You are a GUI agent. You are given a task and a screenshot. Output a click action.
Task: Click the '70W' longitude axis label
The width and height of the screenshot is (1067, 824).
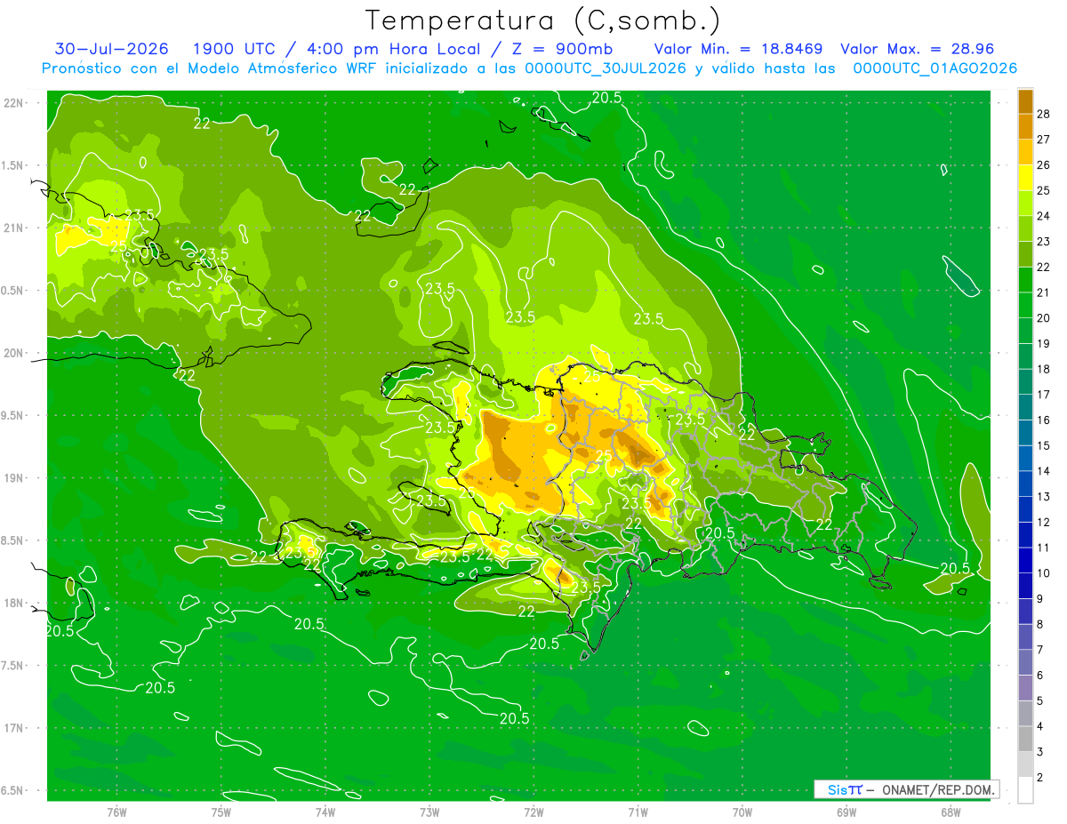(x=742, y=812)
